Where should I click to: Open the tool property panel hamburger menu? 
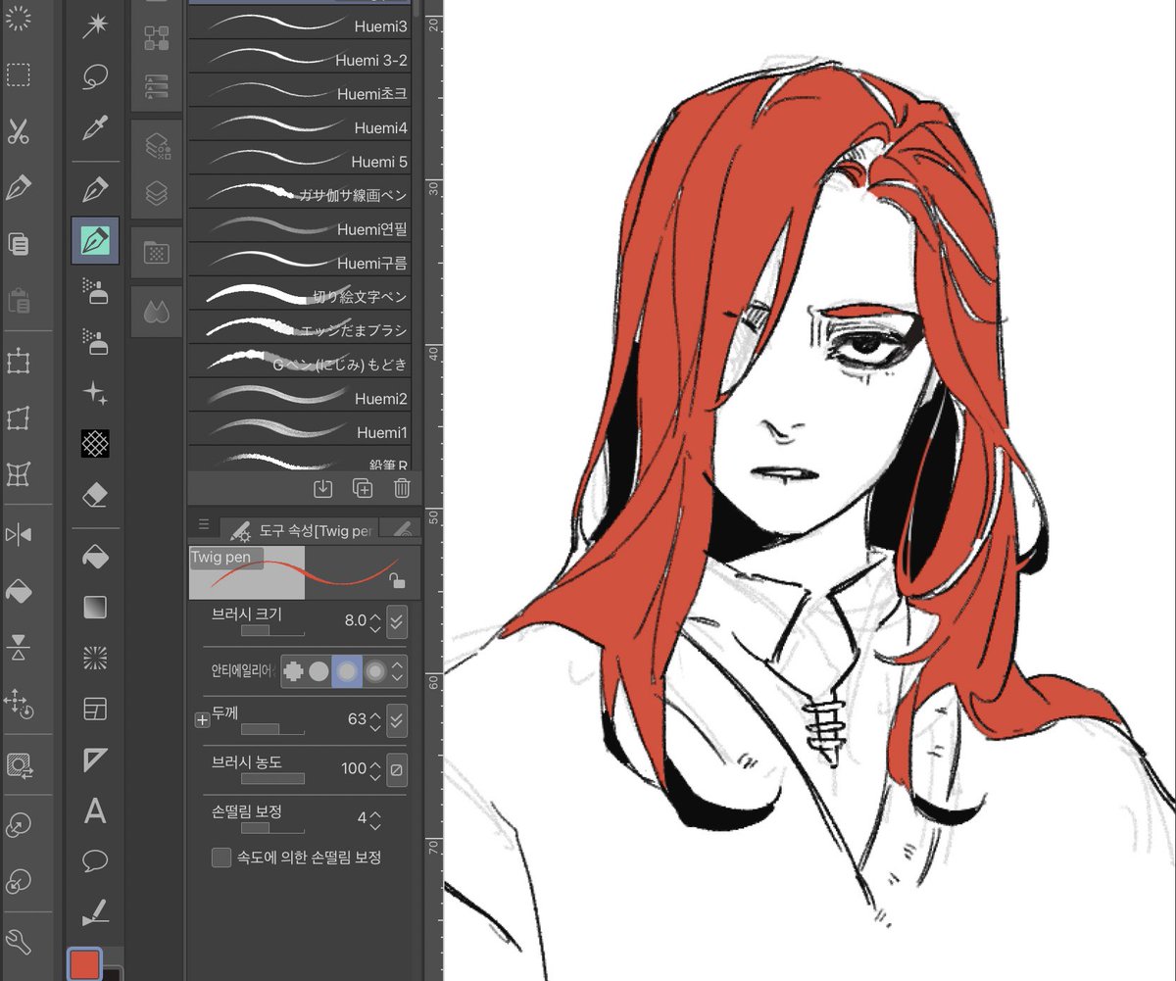[x=204, y=524]
